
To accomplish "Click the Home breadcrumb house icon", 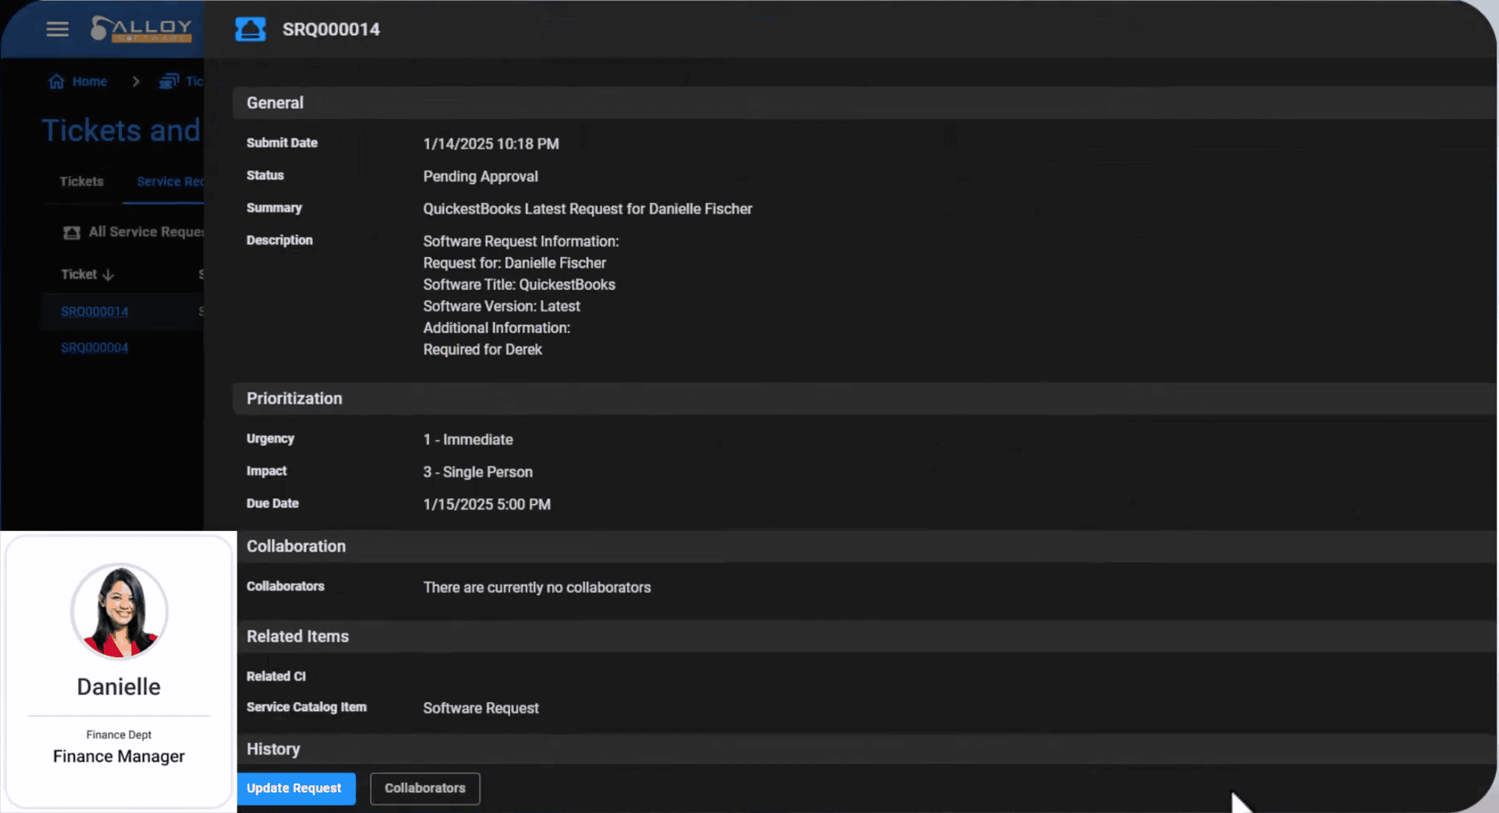I will coord(57,82).
